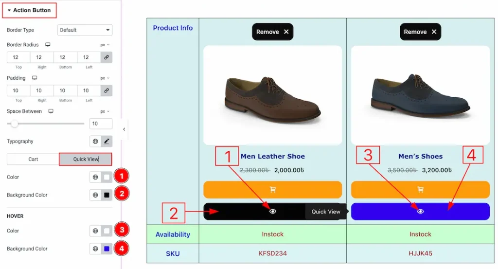Select the struck-through 3,500.00৳ price
This screenshot has height=269, width=498.
tap(402, 170)
